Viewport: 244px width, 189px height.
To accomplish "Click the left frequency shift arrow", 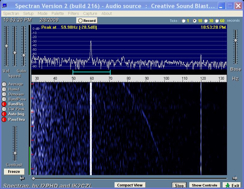I will [22, 178].
